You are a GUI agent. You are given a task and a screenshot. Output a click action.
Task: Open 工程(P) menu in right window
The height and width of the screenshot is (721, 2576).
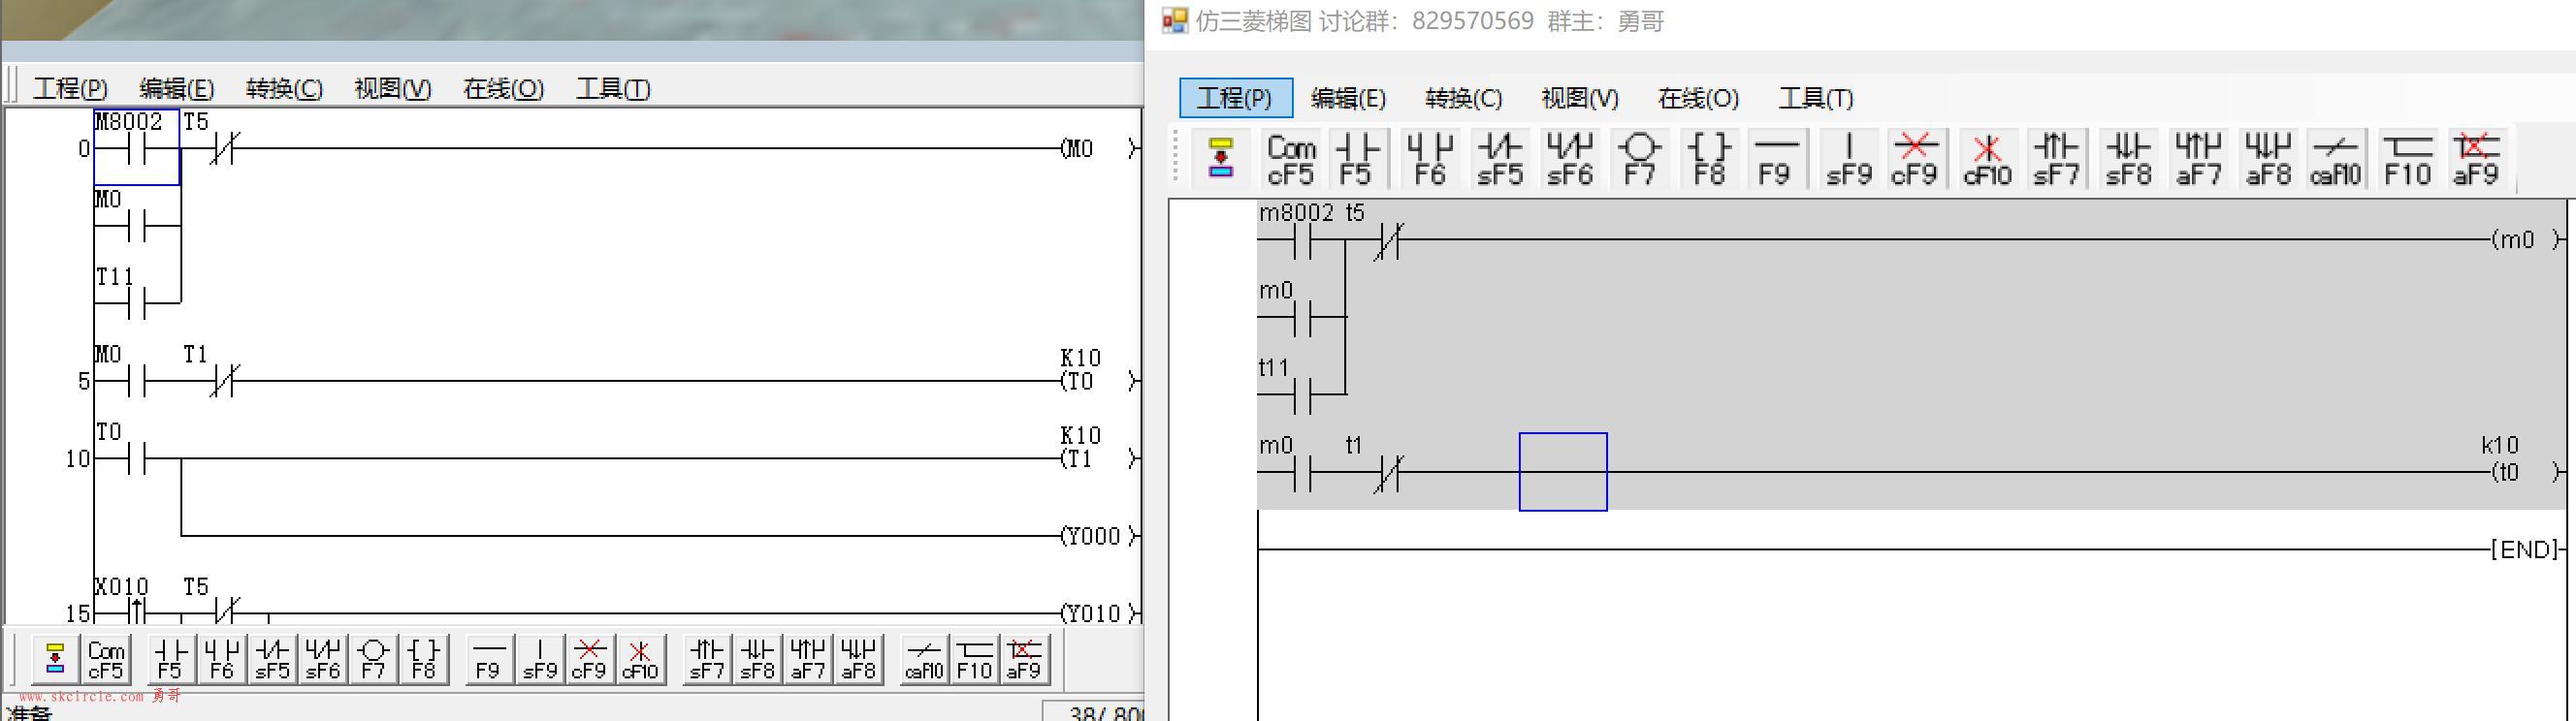tap(1236, 98)
